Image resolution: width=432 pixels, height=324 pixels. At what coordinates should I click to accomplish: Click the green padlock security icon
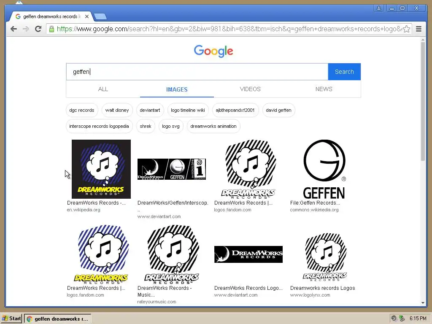pos(51,29)
